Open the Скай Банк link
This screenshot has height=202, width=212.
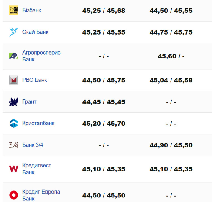35,32
